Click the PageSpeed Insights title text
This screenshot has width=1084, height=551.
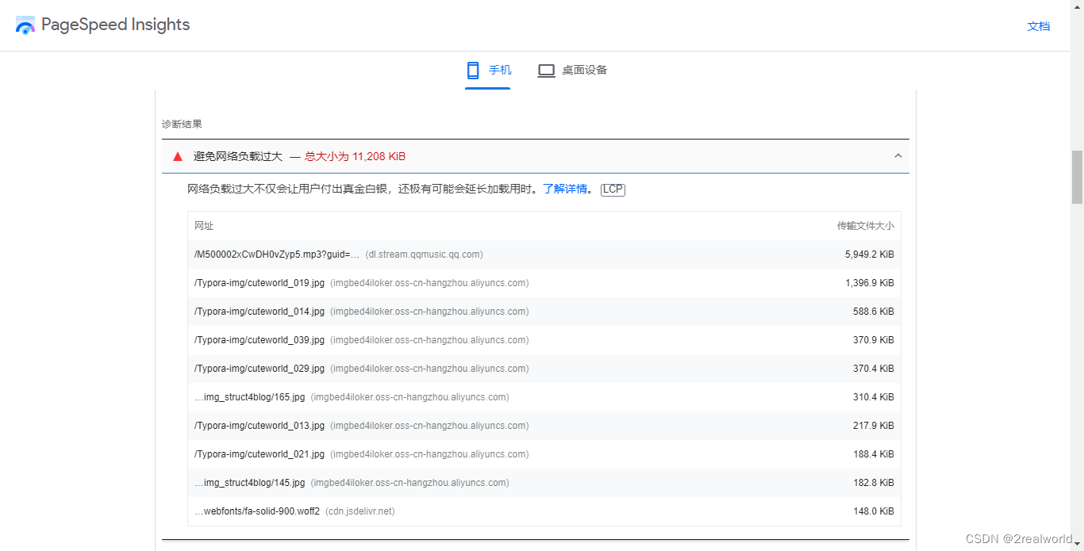[x=116, y=25]
